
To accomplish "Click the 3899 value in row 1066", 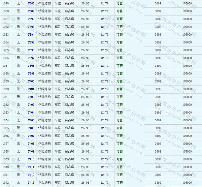I will (158, 136).
